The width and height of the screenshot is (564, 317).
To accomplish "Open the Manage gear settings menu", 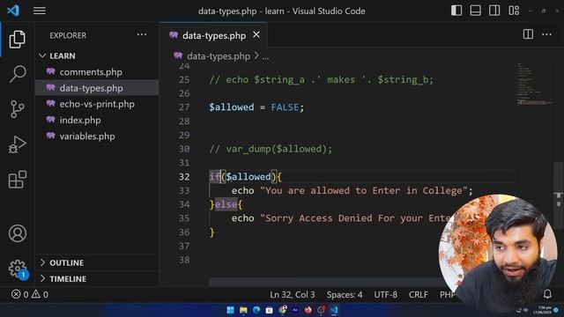I will [x=18, y=269].
